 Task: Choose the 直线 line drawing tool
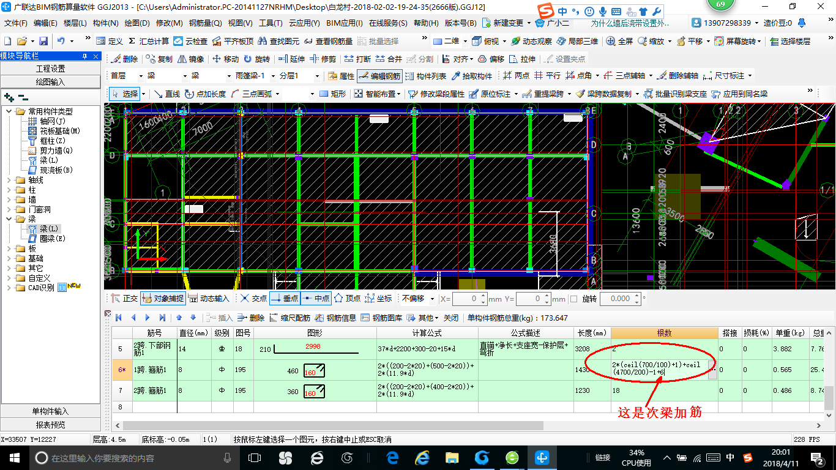pos(166,94)
